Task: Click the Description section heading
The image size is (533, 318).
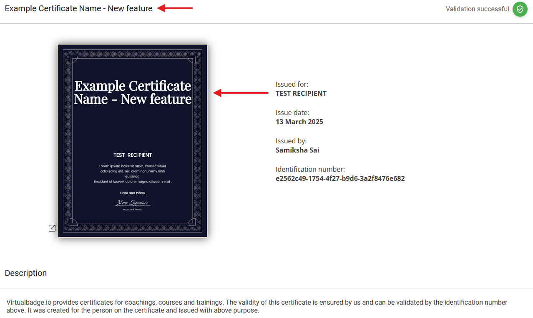Action: tap(26, 273)
